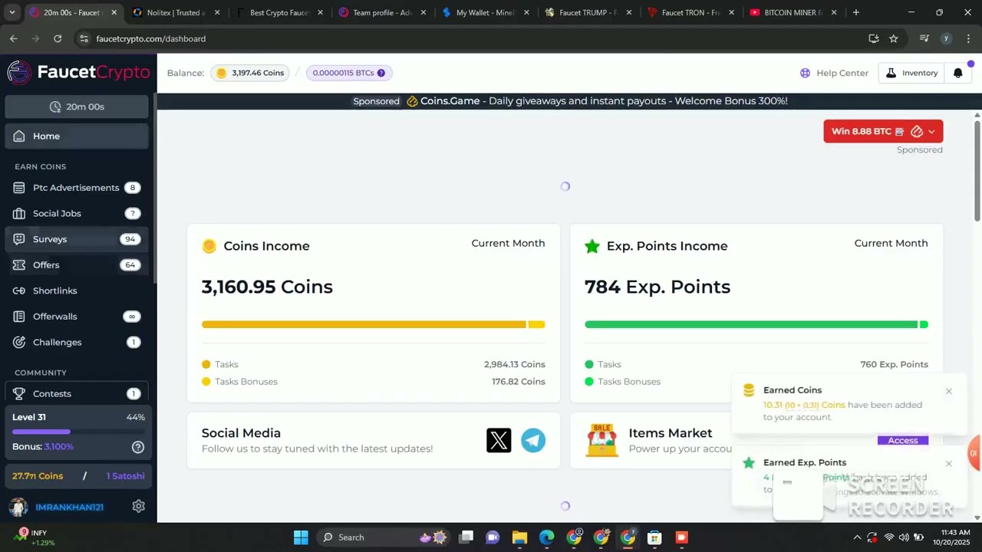Switch to Team profile tab
982x552 pixels.
381,12
